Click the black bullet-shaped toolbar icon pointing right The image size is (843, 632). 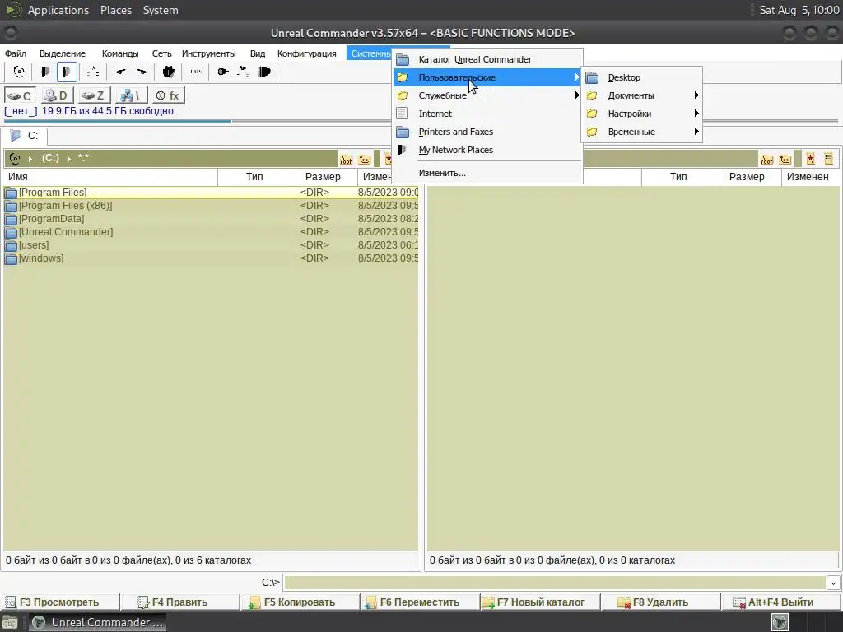(x=222, y=72)
